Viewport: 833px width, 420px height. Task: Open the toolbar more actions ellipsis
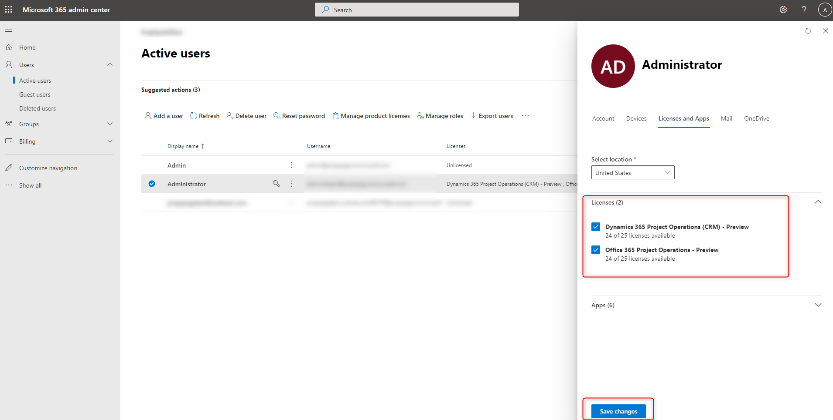tap(525, 115)
